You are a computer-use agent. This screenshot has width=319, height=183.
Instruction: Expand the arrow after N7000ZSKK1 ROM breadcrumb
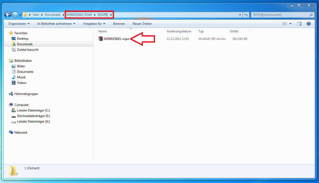(95, 15)
